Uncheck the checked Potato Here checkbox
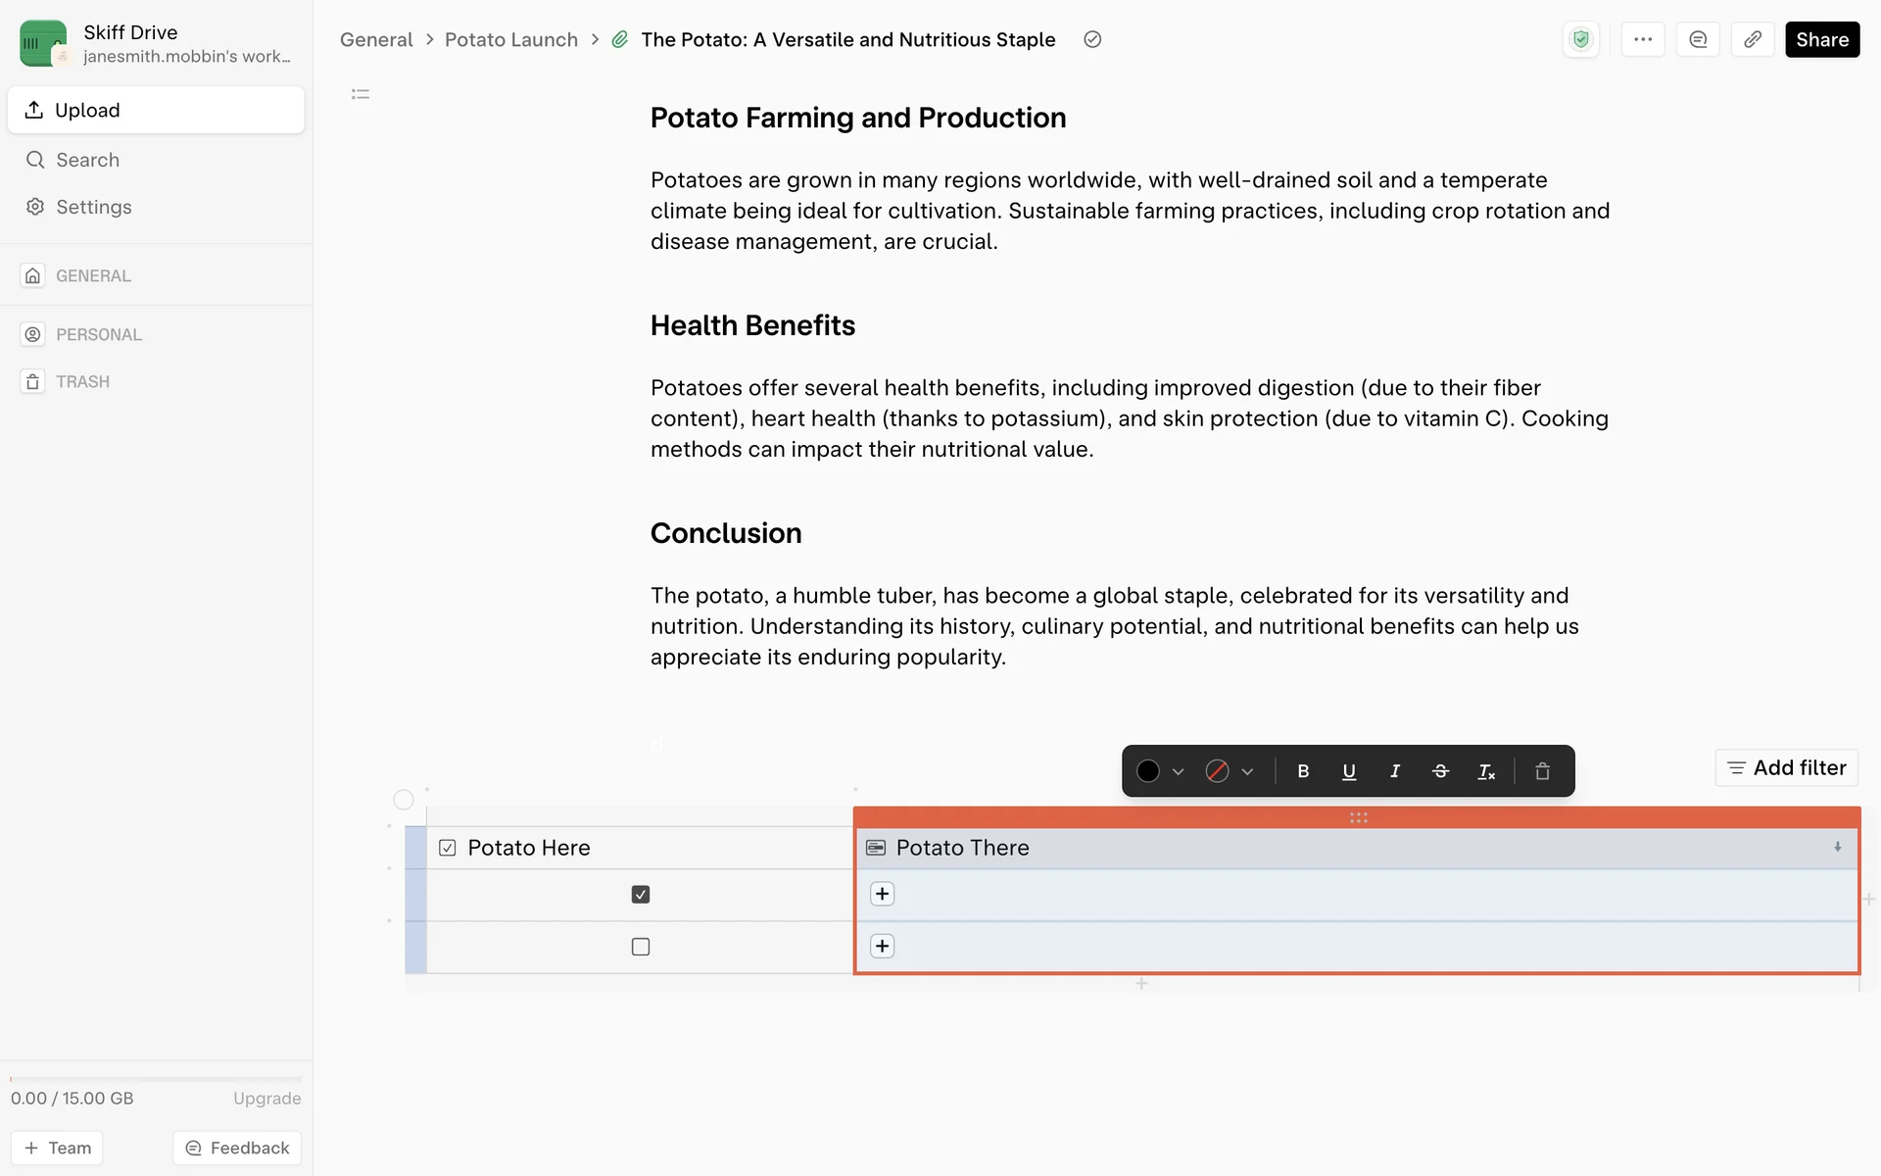The image size is (1881, 1176). [x=641, y=894]
